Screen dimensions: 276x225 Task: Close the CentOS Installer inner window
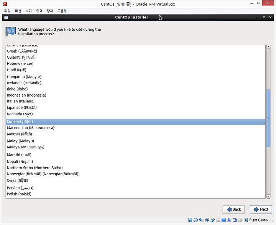coord(270,17)
